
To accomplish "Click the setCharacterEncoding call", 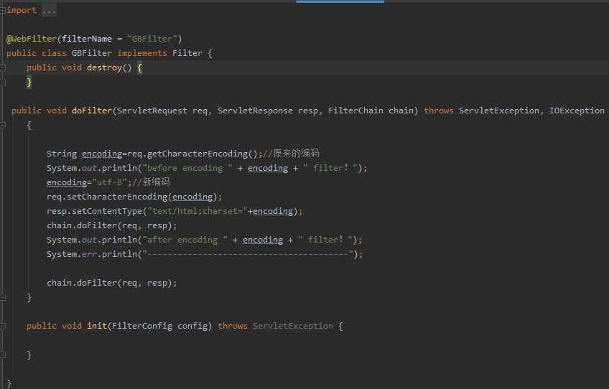I will click(117, 197).
